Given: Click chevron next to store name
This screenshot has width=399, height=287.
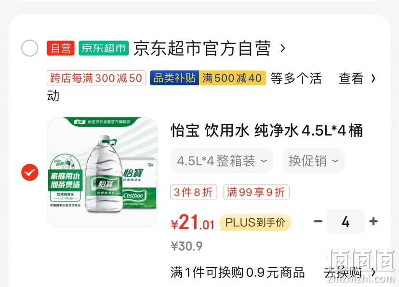Looking at the screenshot, I should point(282,48).
